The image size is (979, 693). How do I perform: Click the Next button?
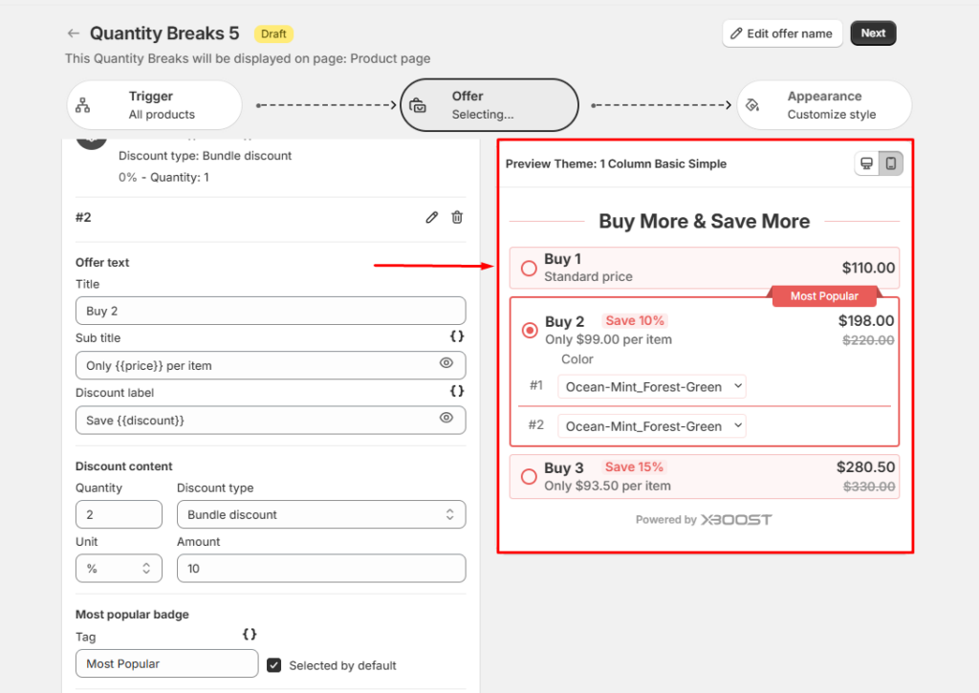point(873,33)
